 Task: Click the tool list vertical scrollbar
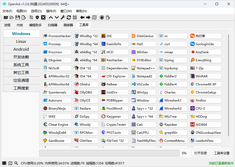228,85
